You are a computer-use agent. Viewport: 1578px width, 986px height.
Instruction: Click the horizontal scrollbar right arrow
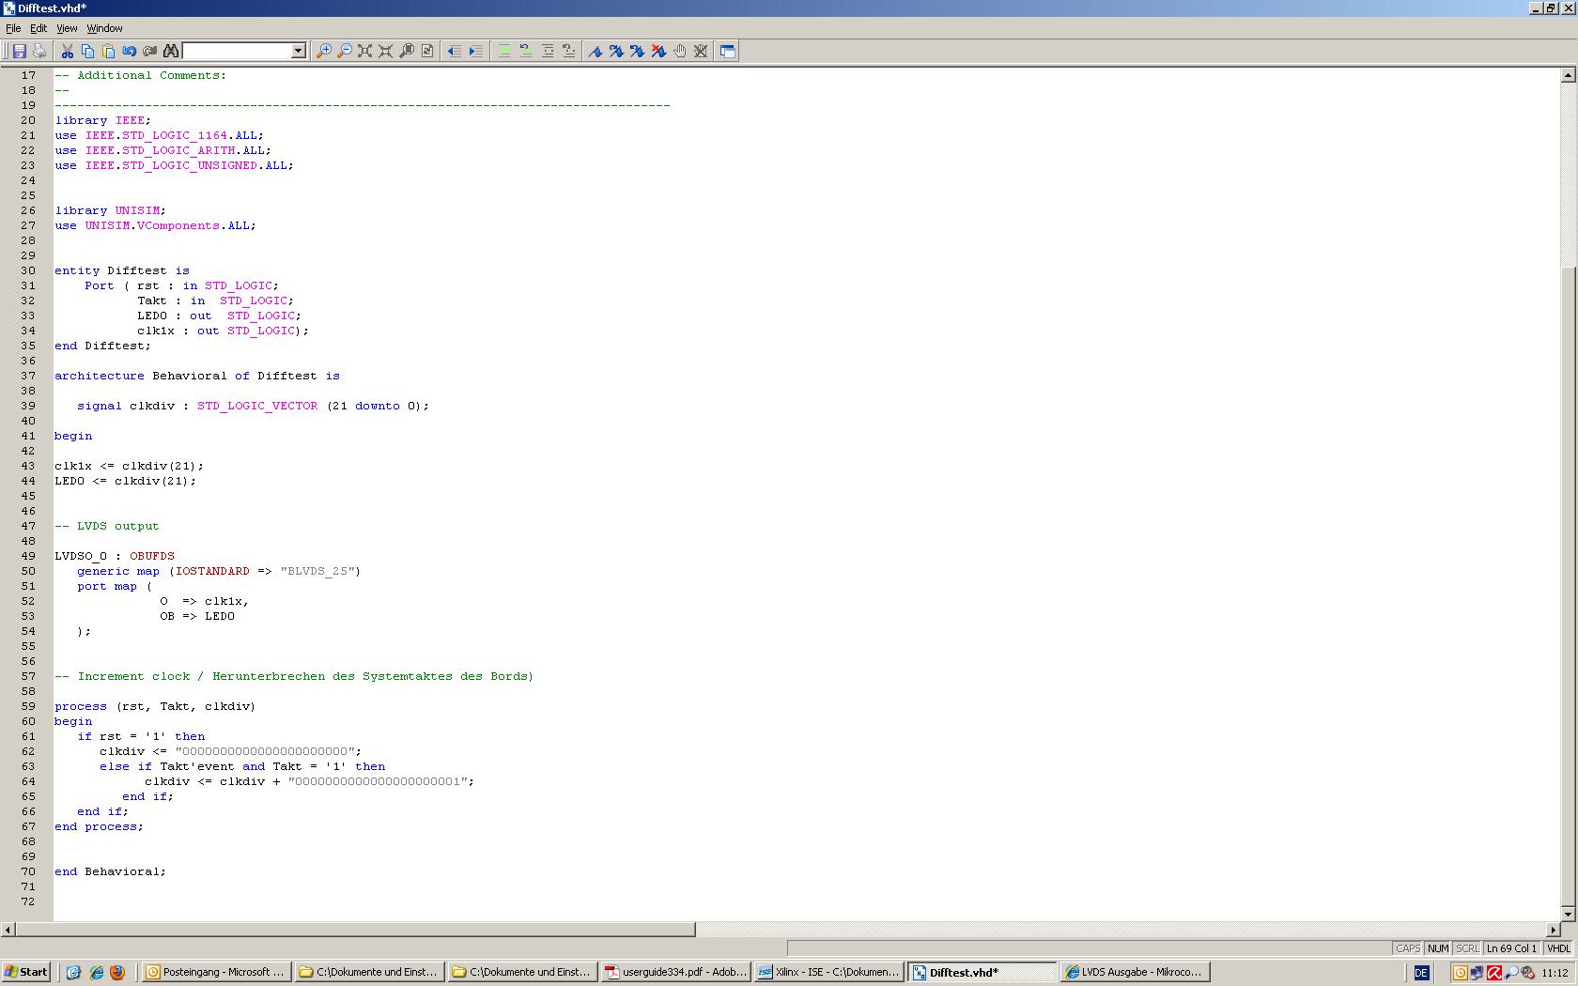pos(1553,930)
